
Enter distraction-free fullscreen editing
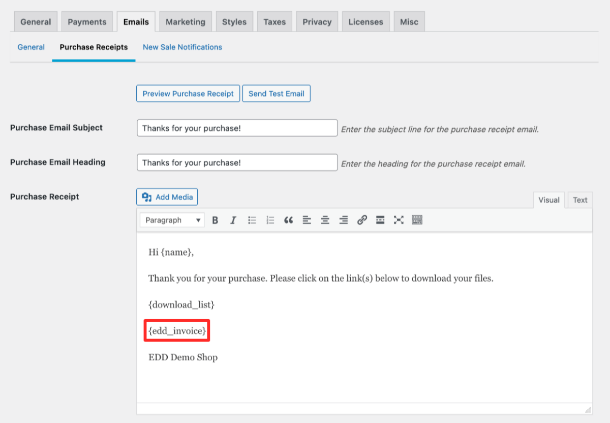coord(398,220)
